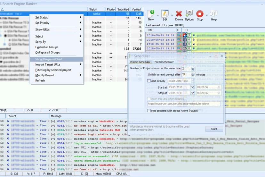
Task: Toggle Stop projects with status Active checkbox
Action: [149, 111]
